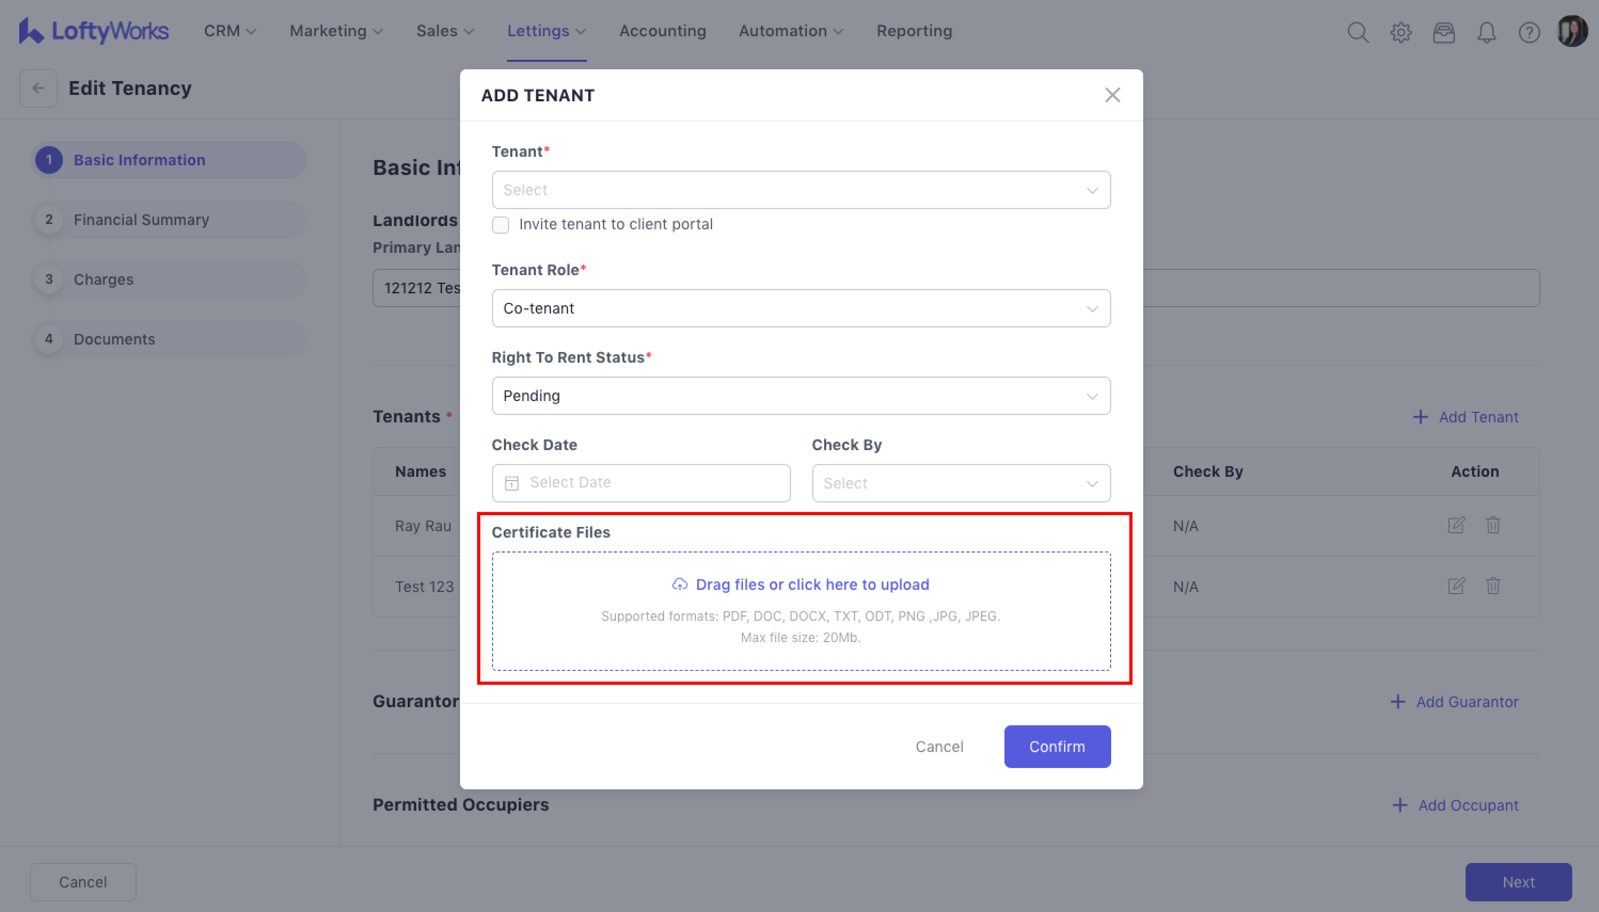Screen dimensions: 1599x912
Task: Expand the Tenant Role dropdown
Action: pos(801,308)
